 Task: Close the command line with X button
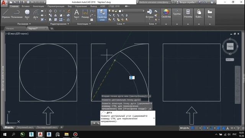[x=94, y=123]
